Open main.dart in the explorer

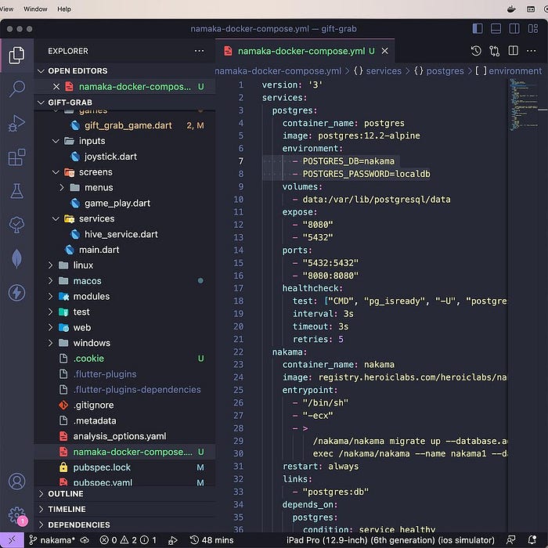point(99,250)
